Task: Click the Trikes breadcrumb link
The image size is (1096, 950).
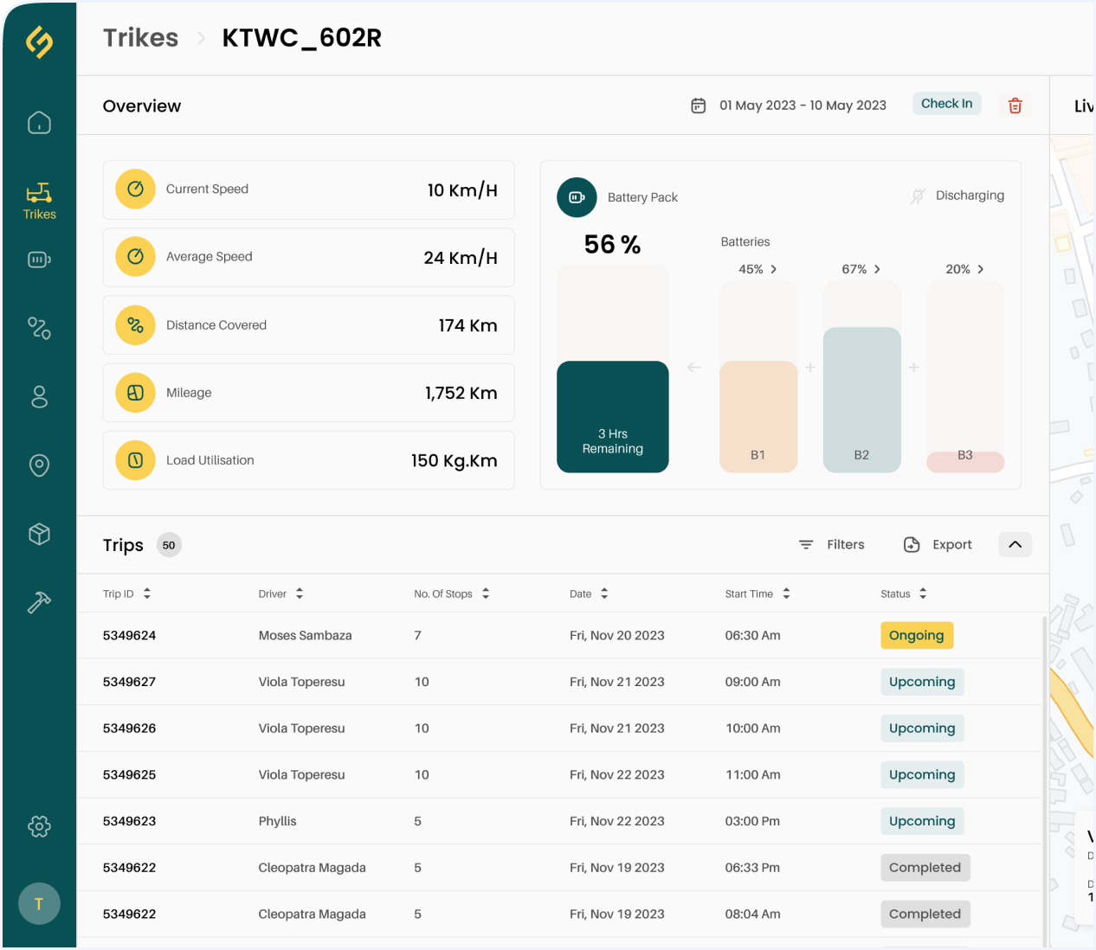Action: pyautogui.click(x=140, y=38)
